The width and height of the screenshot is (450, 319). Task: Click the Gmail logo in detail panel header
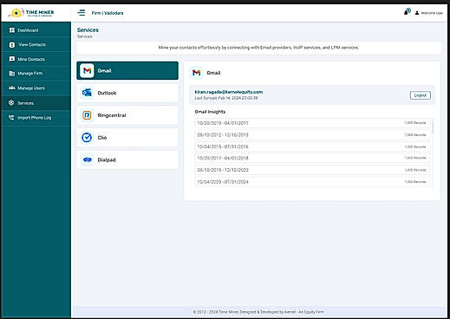[197, 73]
